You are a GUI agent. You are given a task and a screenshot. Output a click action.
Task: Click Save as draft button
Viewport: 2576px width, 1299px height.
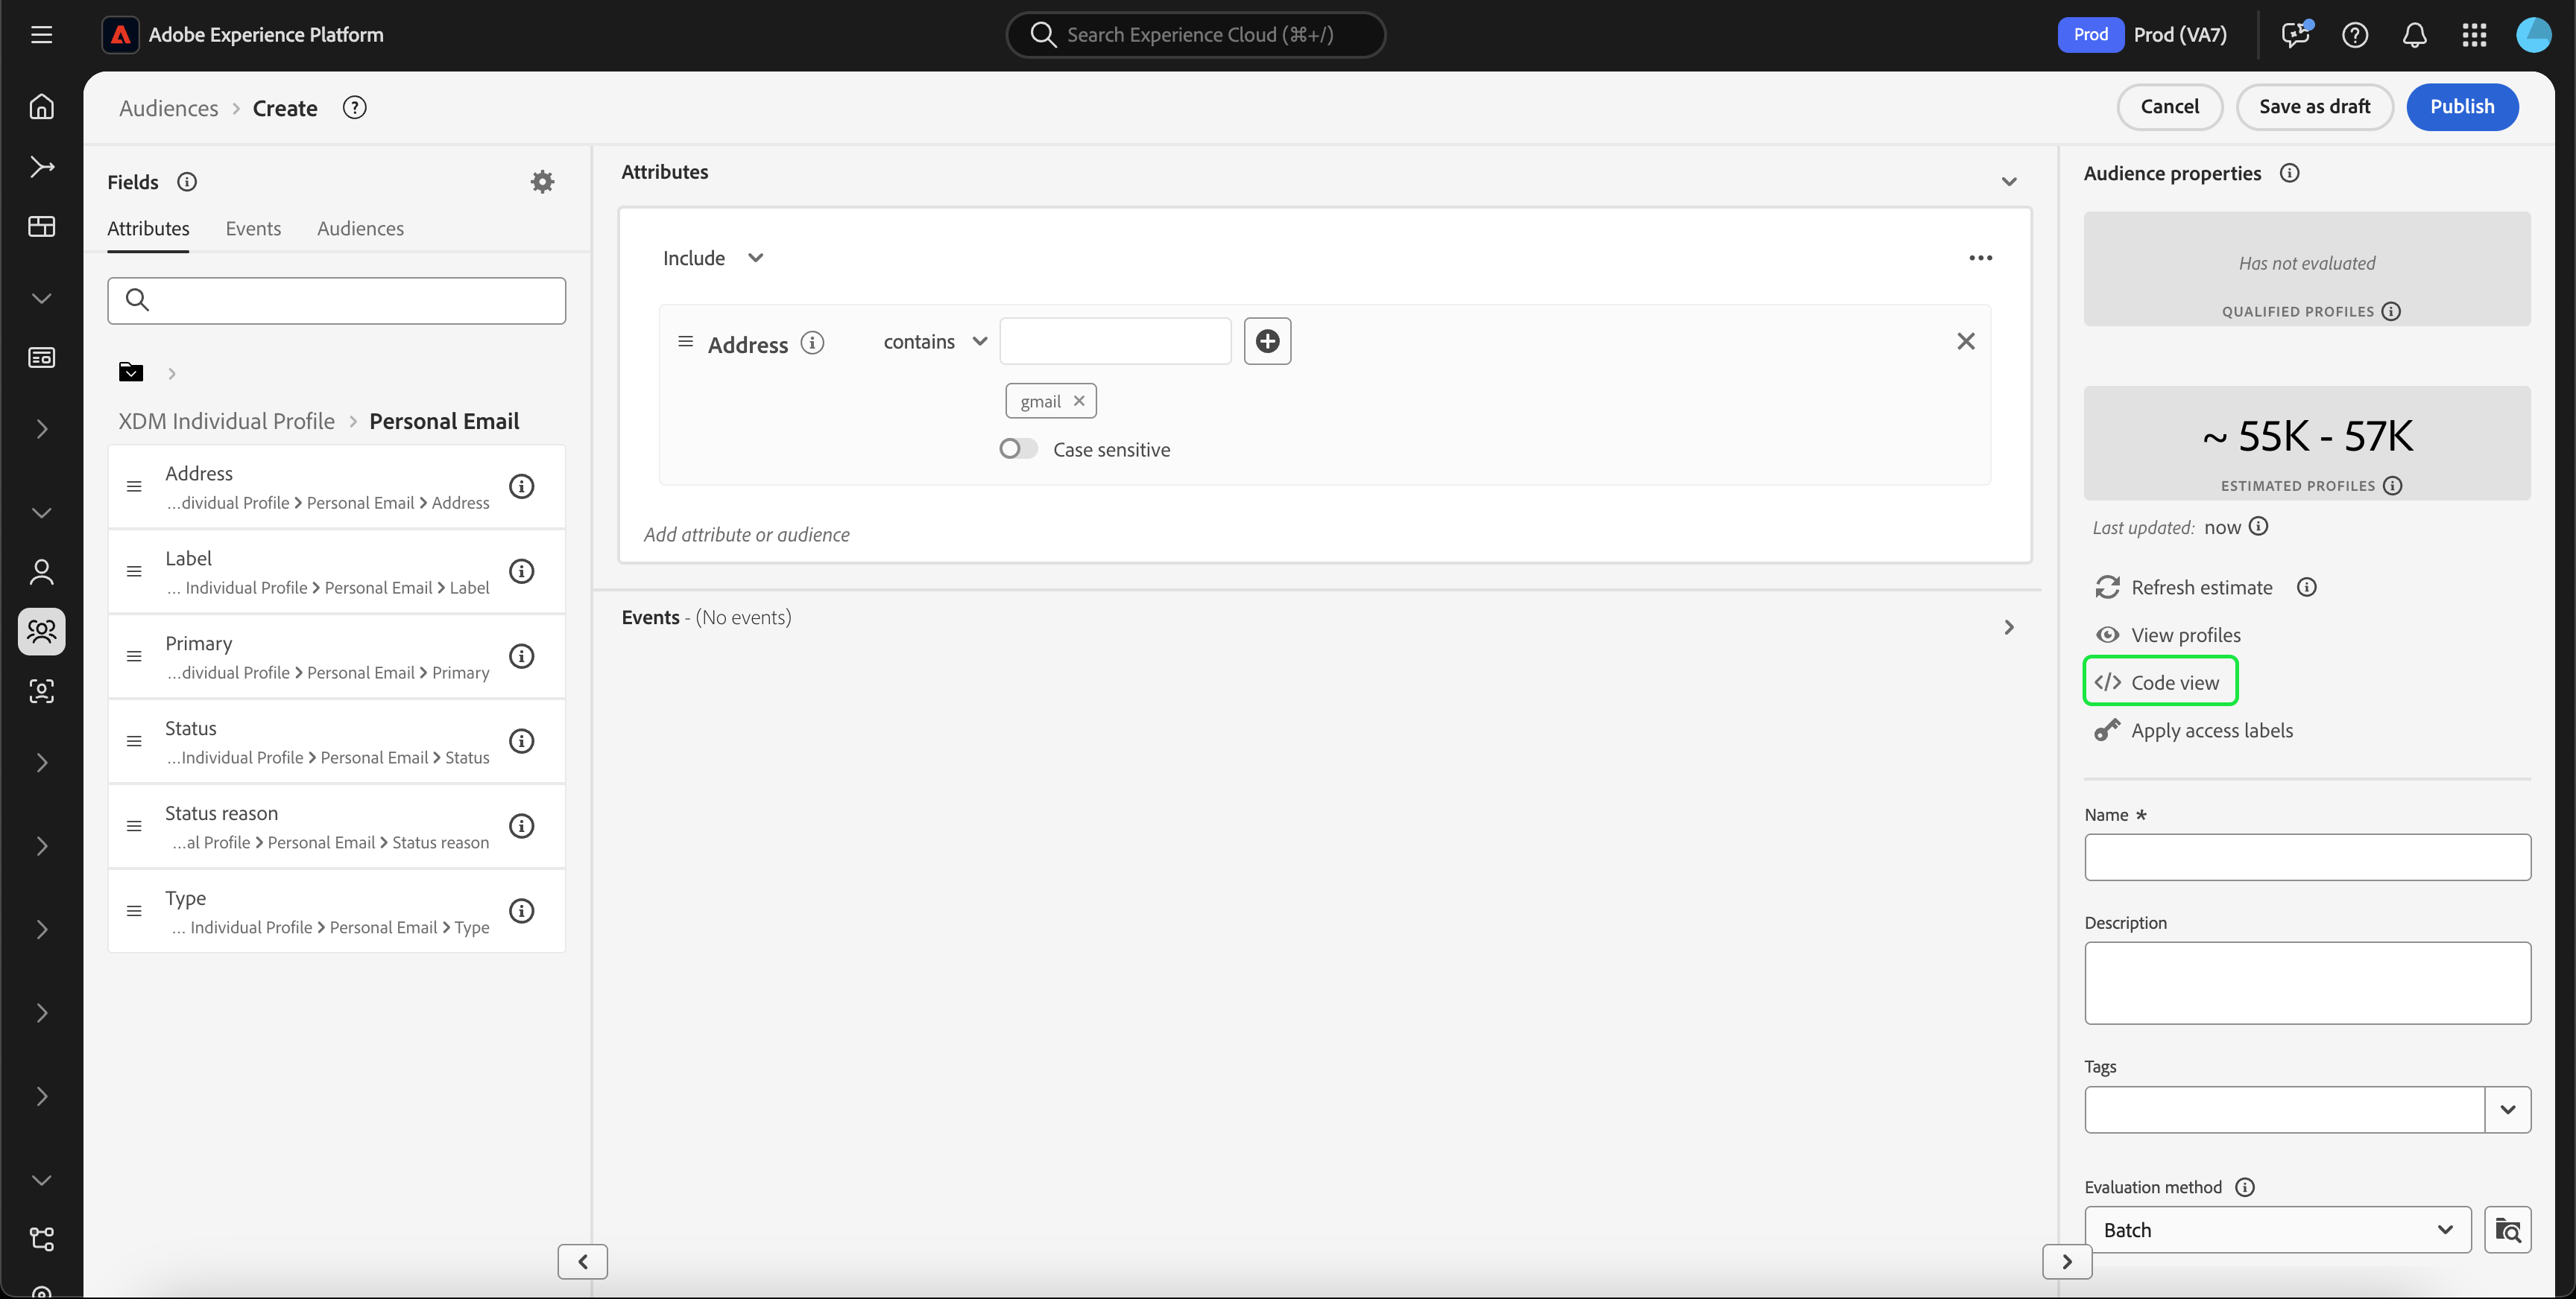tap(2314, 107)
